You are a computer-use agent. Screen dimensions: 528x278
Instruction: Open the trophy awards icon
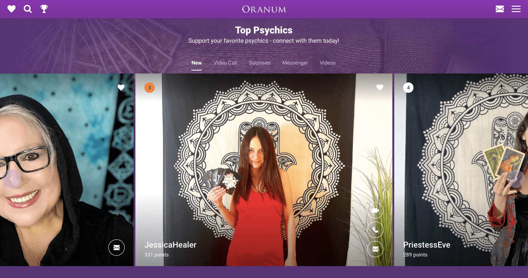(x=44, y=9)
